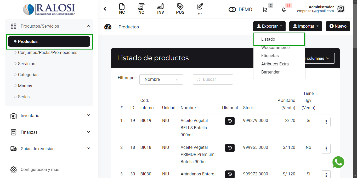Collapse sidebar with the left arrow
This screenshot has width=357, height=178.
click(x=105, y=9)
